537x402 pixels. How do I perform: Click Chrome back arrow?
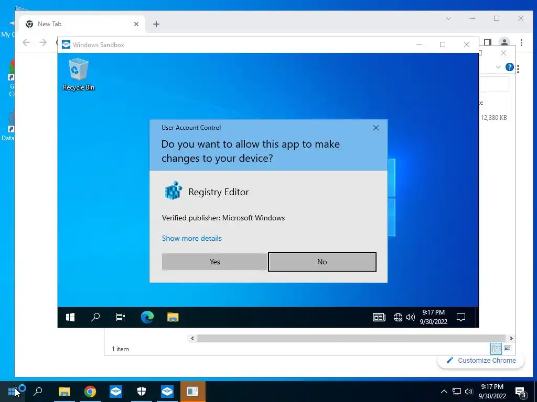click(26, 42)
